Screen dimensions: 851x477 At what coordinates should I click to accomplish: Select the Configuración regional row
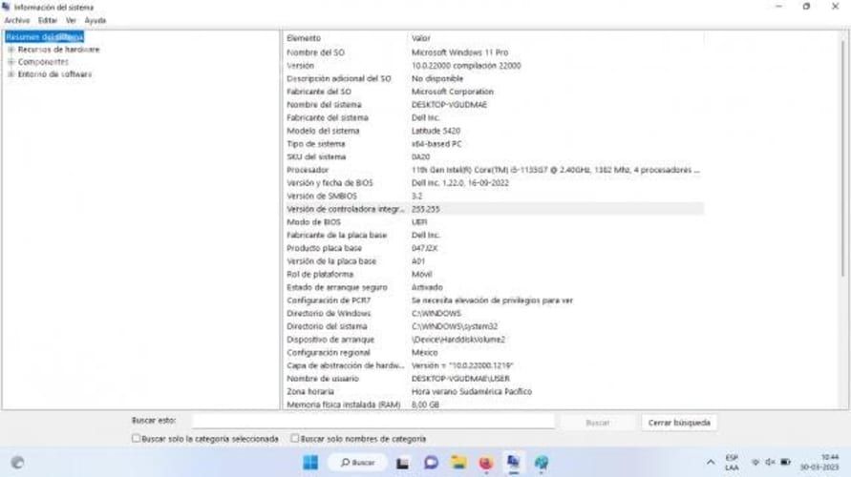point(494,352)
